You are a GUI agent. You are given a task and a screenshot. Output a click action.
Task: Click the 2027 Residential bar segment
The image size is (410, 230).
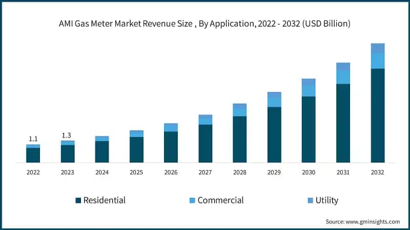(206, 144)
